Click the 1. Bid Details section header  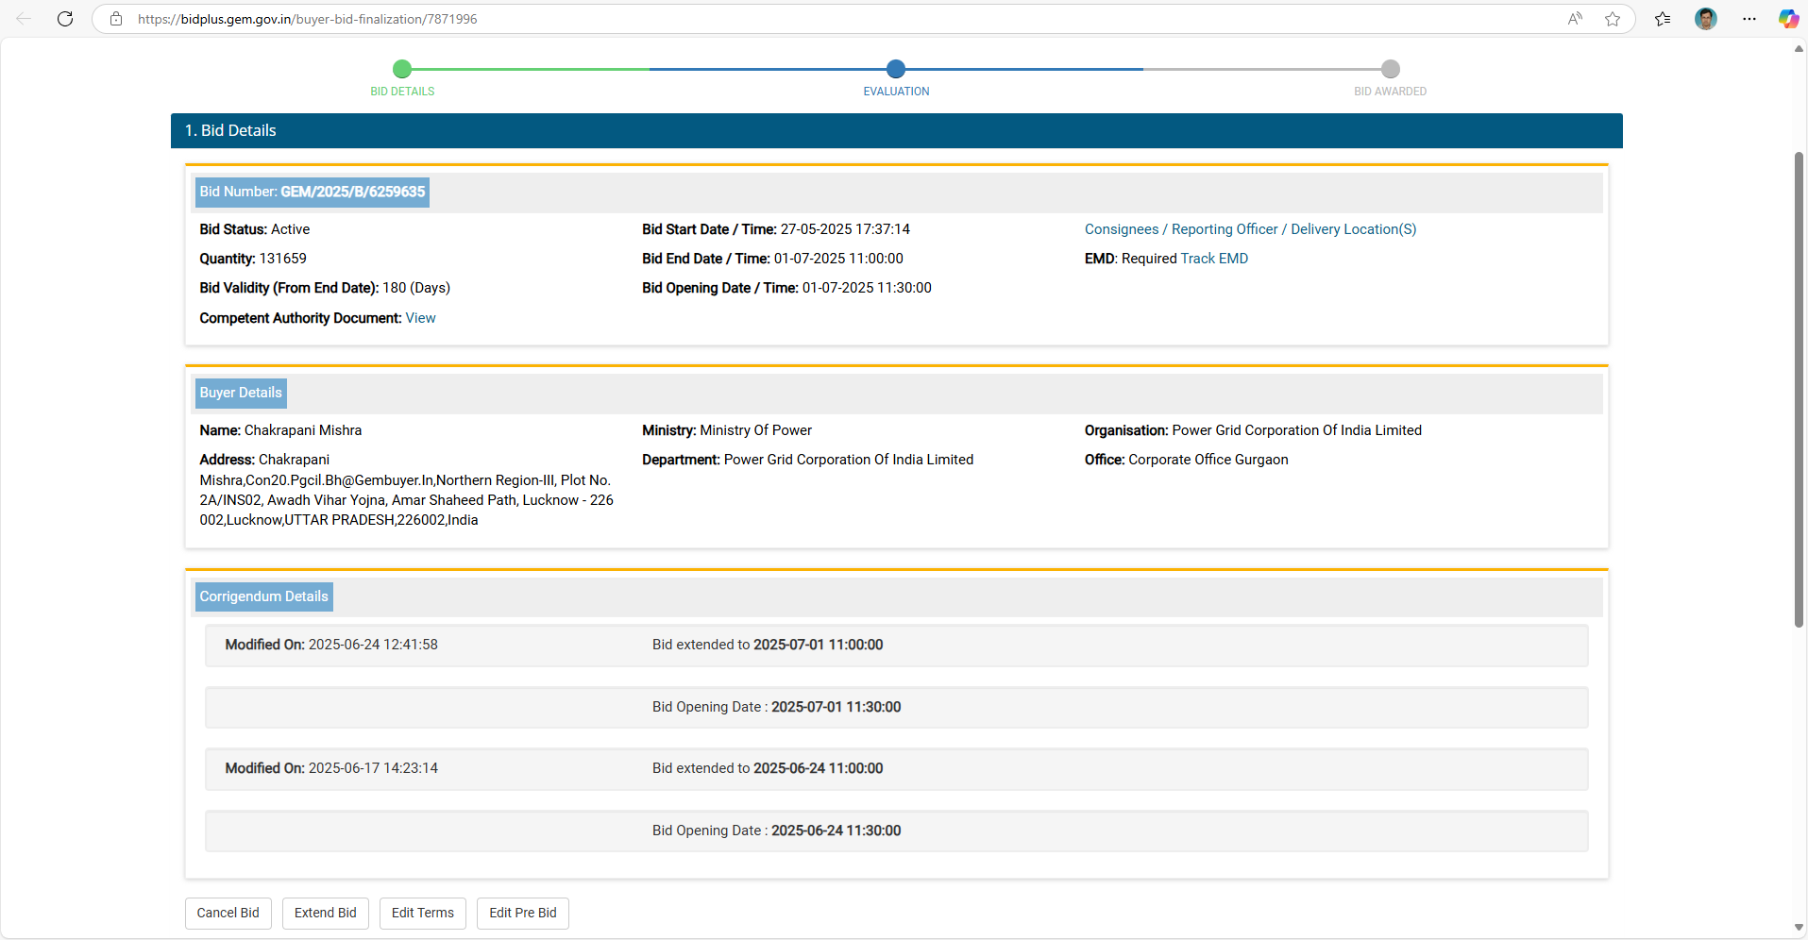[897, 130]
